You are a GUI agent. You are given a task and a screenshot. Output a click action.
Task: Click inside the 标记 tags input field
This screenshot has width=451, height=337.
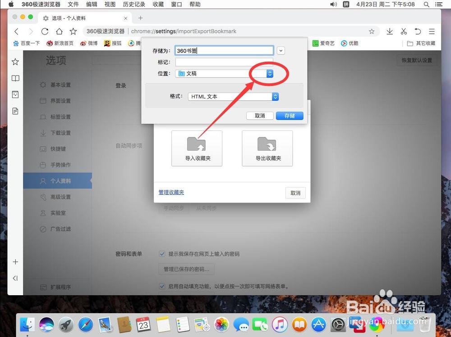click(224, 62)
